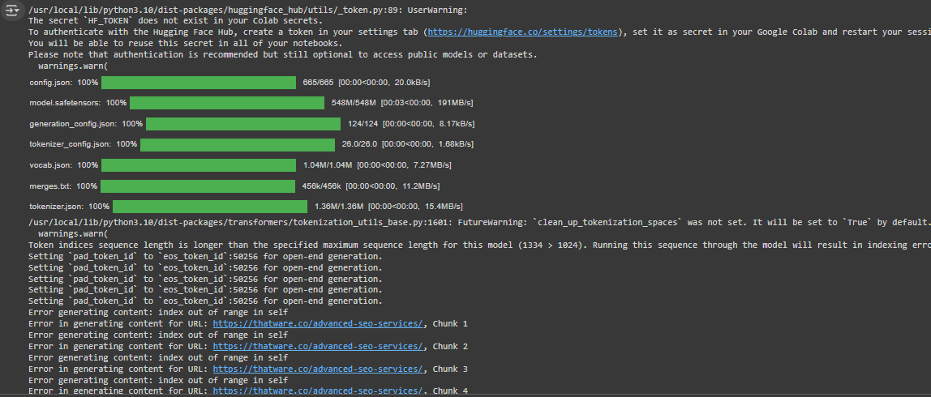Click the tokenization_utils_base.py FutureWarning line
The width and height of the screenshot is (931, 397).
[x=480, y=223]
